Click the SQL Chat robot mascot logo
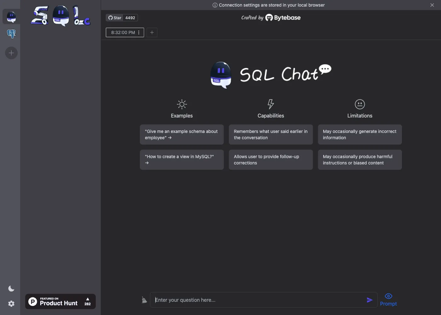This screenshot has width=441, height=315. click(221, 75)
